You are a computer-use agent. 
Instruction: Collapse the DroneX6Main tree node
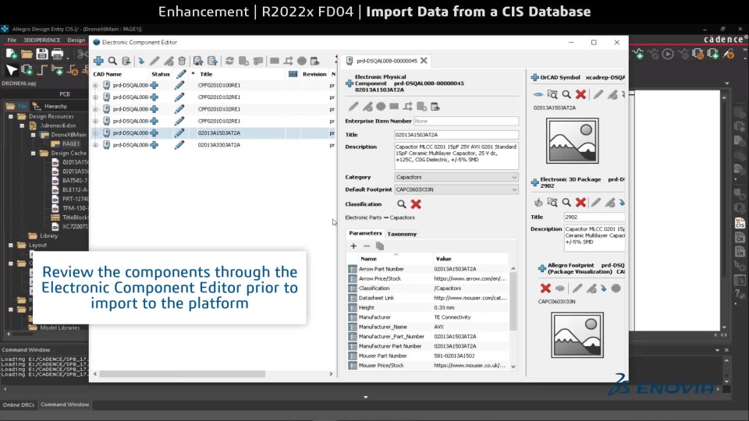pyautogui.click(x=33, y=135)
